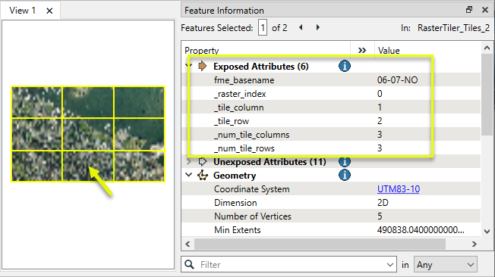Go to next selected feature arrow

318,28
